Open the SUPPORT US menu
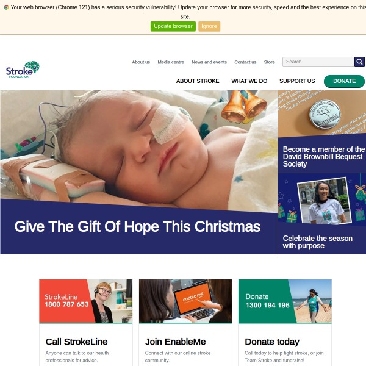Image resolution: width=366 pixels, height=366 pixels. (x=297, y=81)
